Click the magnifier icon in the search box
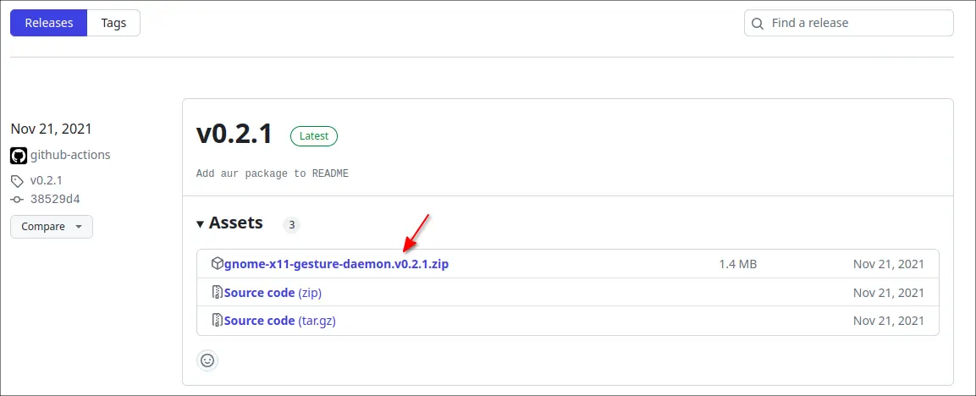The width and height of the screenshot is (976, 396). coord(758,24)
